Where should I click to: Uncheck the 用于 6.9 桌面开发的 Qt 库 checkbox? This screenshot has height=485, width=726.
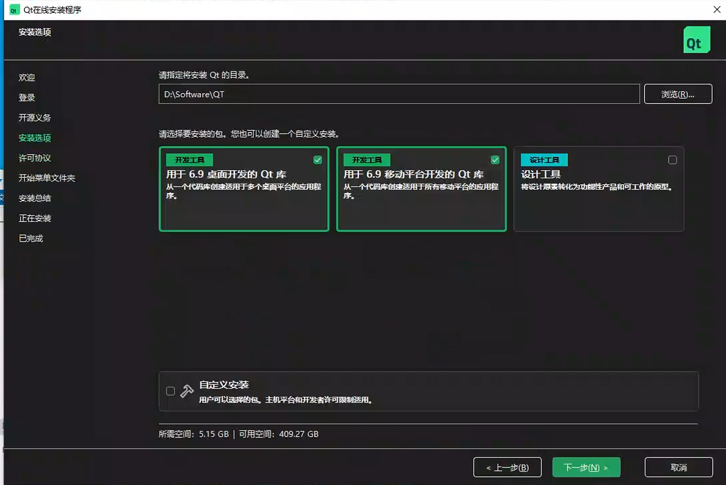click(x=317, y=160)
